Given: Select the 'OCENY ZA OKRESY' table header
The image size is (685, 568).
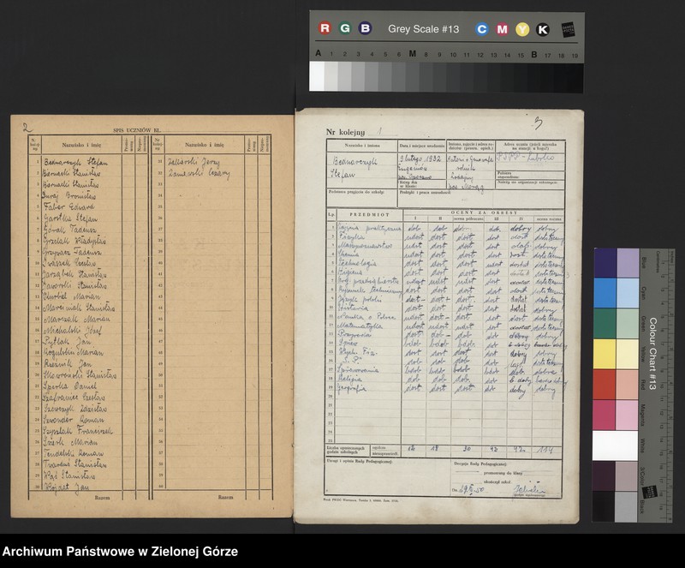Looking at the screenshot, I should [484, 212].
